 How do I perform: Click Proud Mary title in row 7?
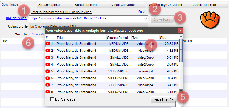point(76,85)
